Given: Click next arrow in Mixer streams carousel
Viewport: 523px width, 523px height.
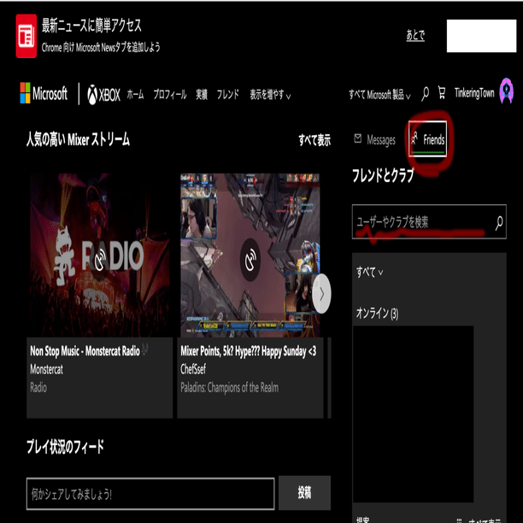Looking at the screenshot, I should pos(321,294).
